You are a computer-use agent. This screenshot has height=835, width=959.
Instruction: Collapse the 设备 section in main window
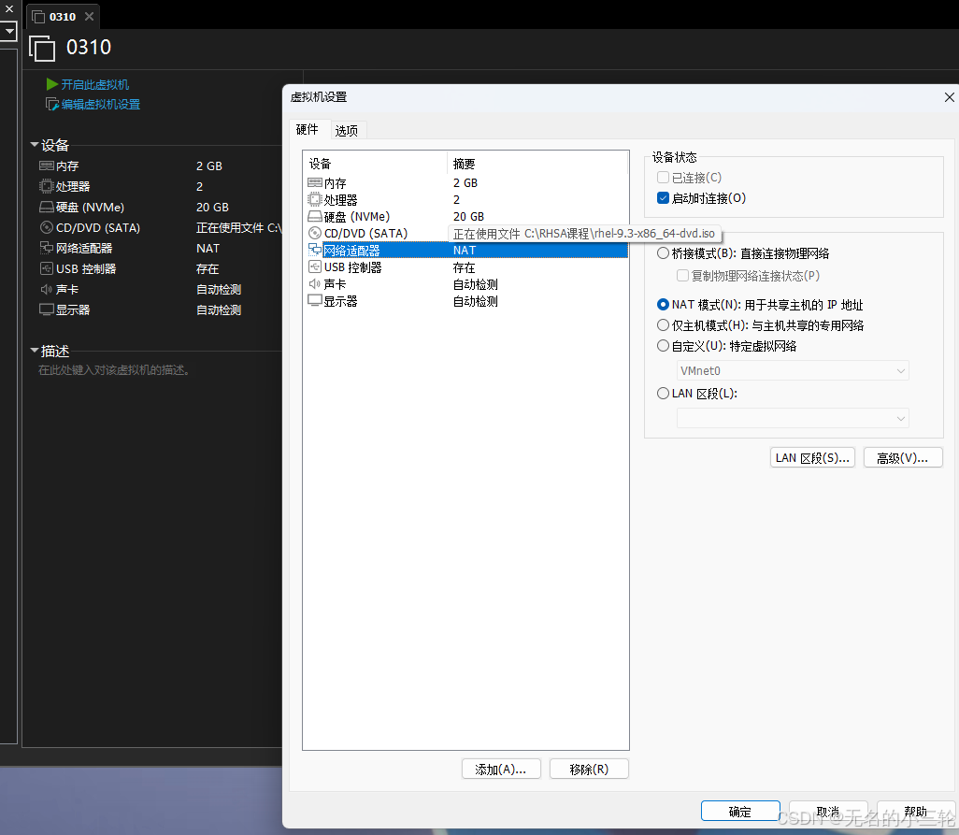[x=35, y=145]
